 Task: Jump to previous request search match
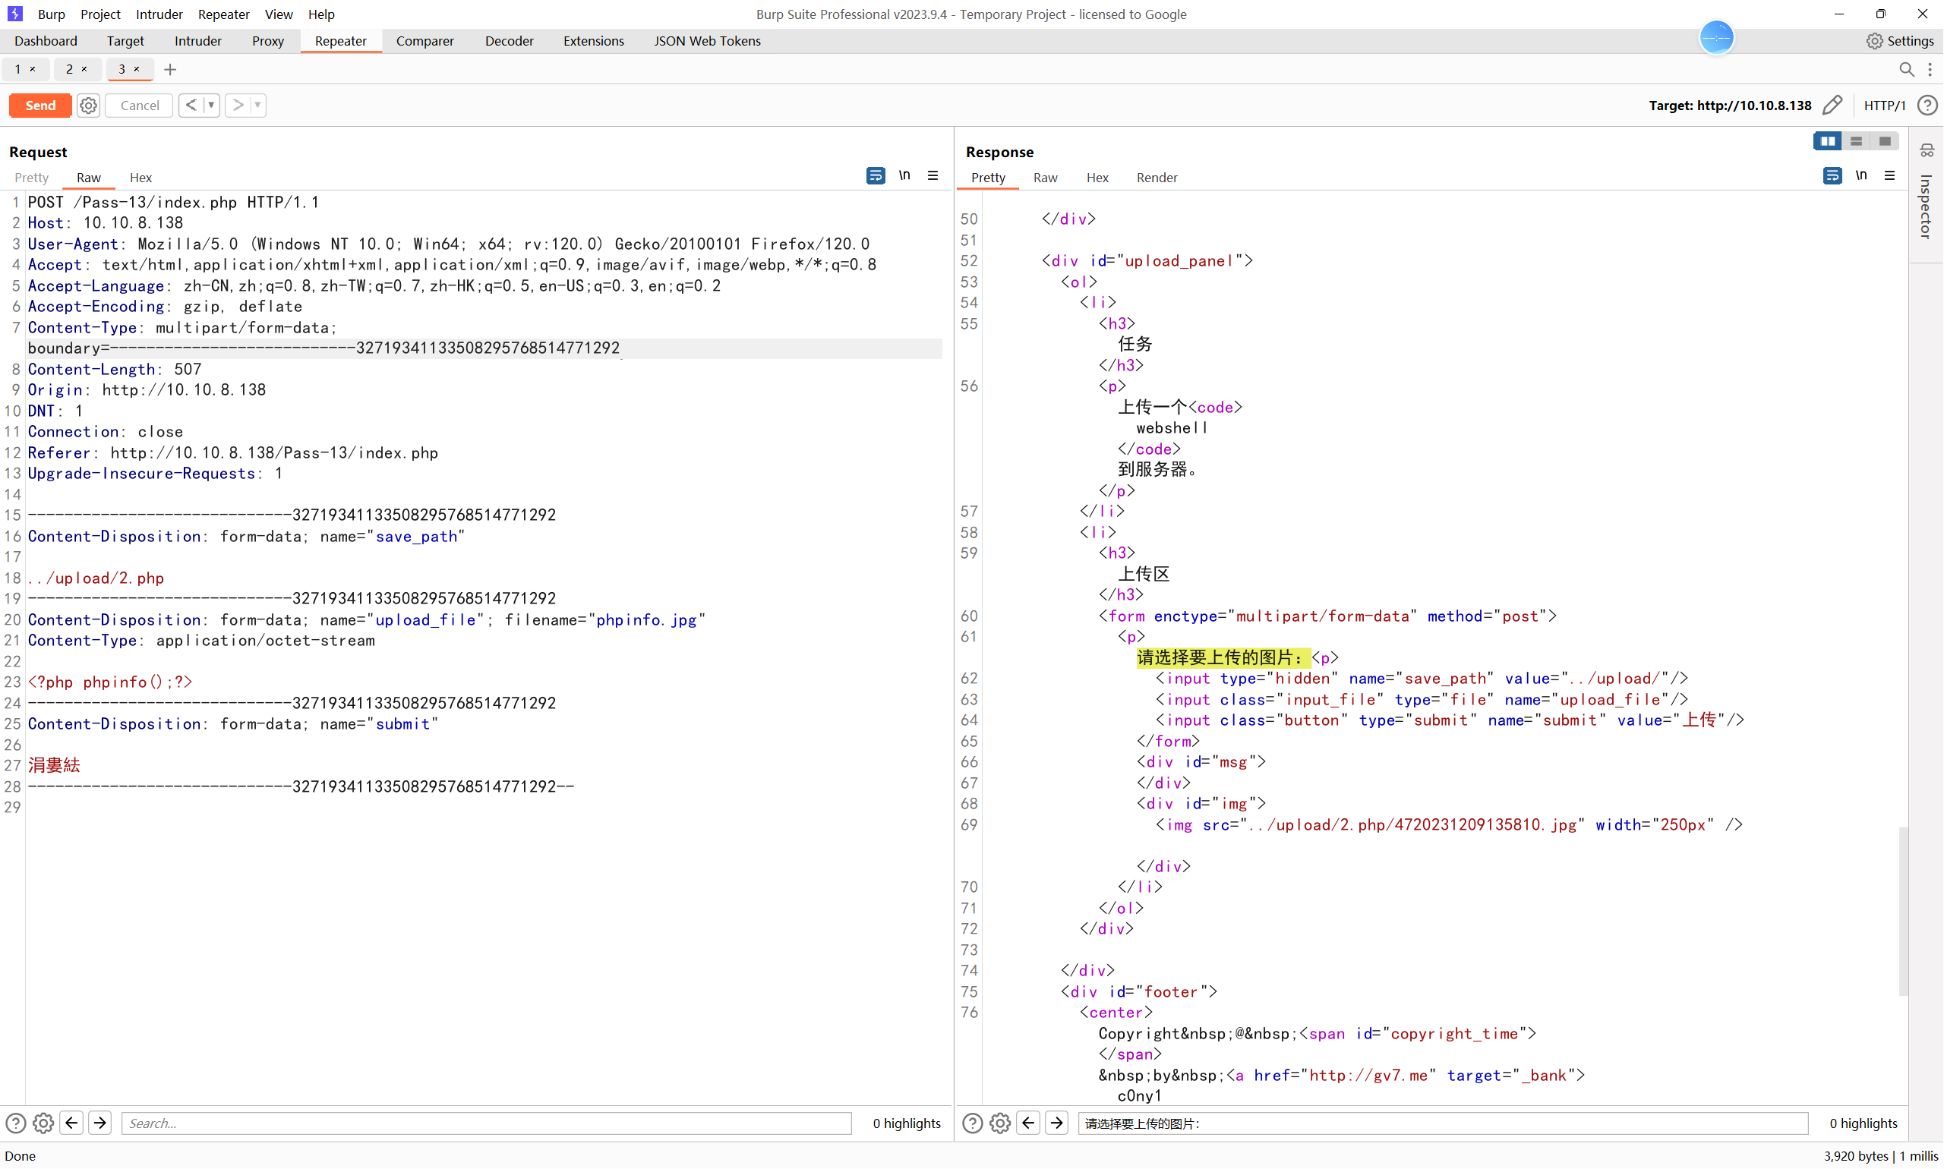(71, 1123)
